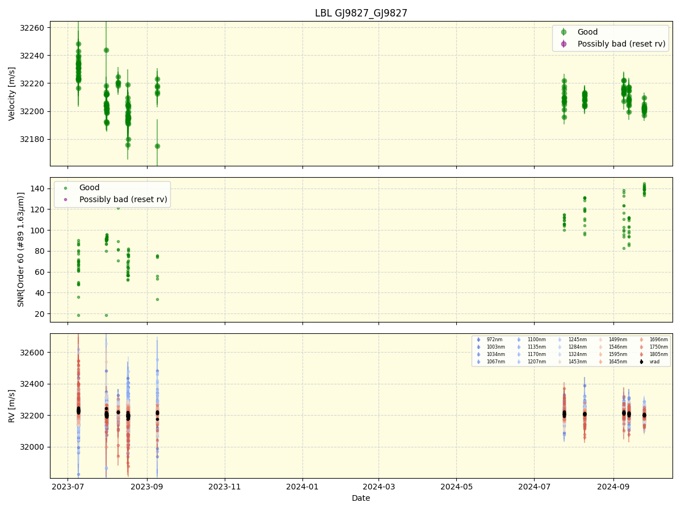Screen dimensions: 681x511
Task: Select the 972nm legend entry
Action: 494,340
